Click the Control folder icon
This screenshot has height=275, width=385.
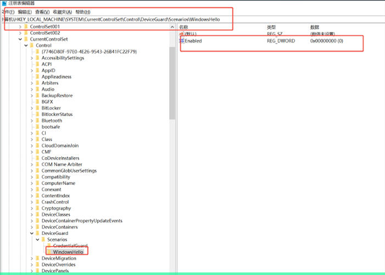tap(32, 46)
